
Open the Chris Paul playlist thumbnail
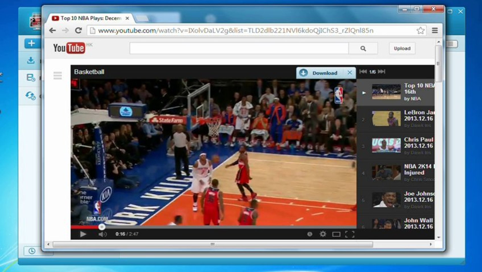tap(386, 146)
